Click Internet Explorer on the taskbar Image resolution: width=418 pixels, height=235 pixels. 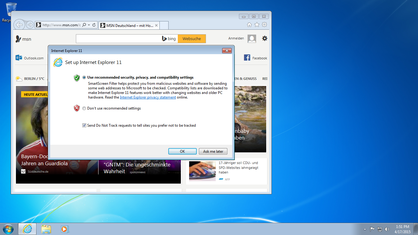click(x=27, y=229)
